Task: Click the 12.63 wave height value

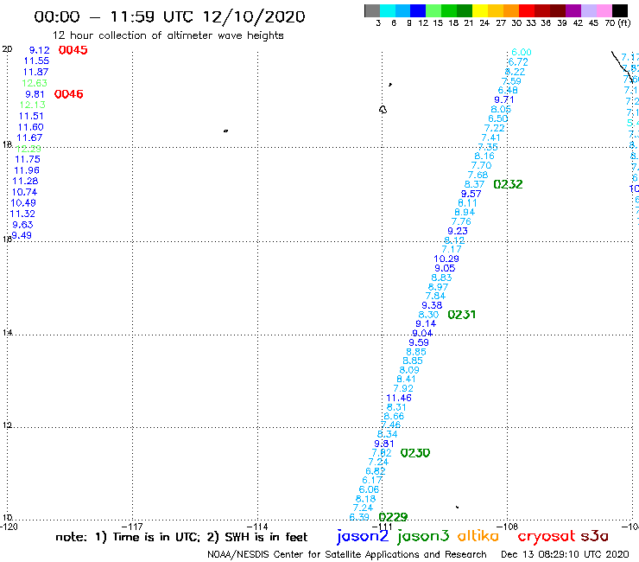Action: (35, 83)
